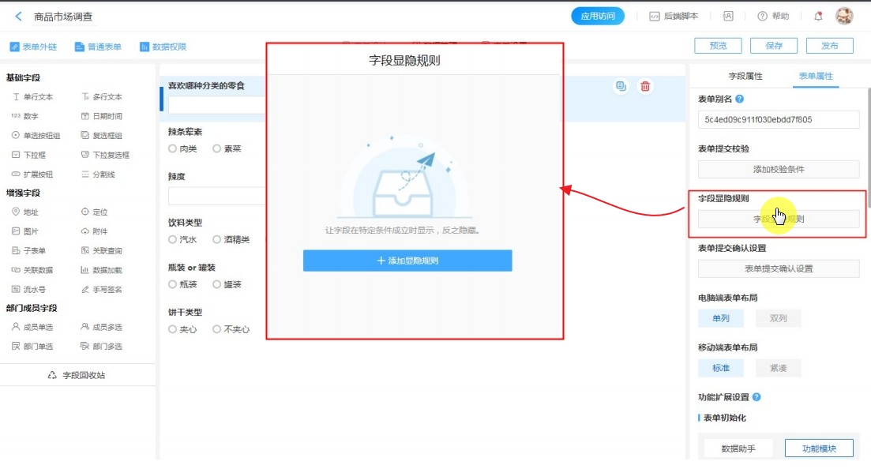Select the 肉类 radio option
This screenshot has width=871, height=469.
coord(172,148)
